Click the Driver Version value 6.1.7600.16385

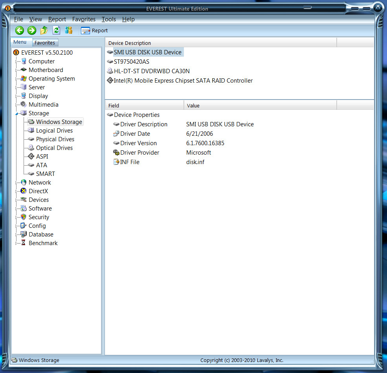click(x=205, y=143)
